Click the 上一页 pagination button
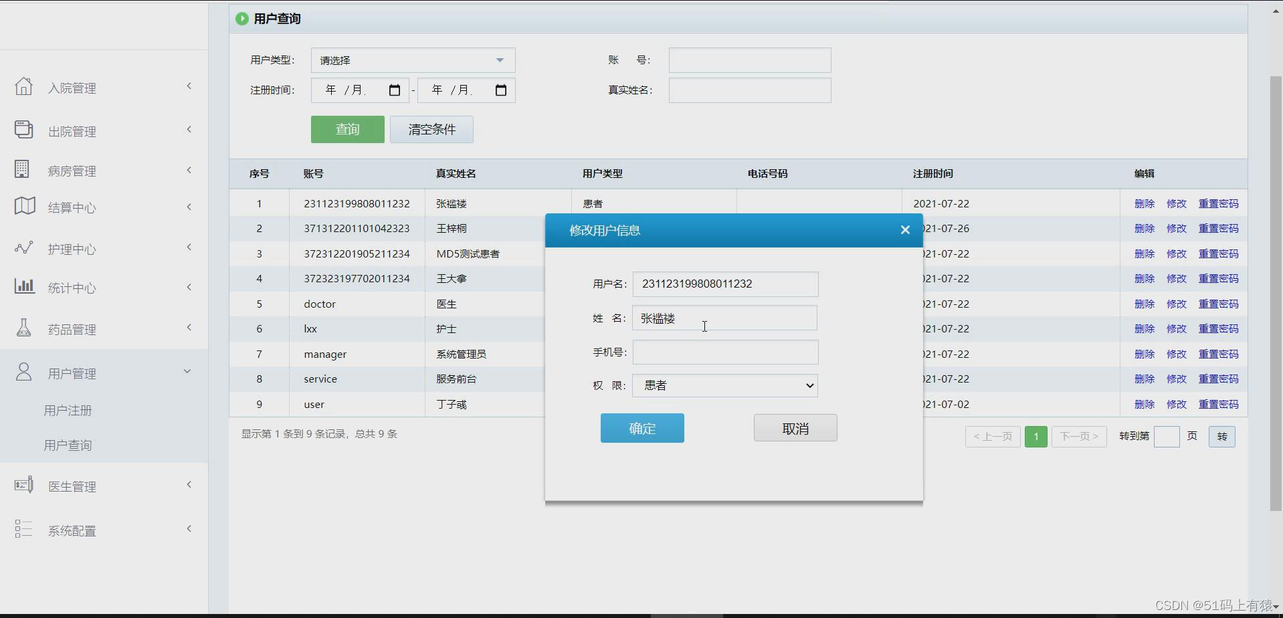Image resolution: width=1283 pixels, height=618 pixels. (x=993, y=437)
